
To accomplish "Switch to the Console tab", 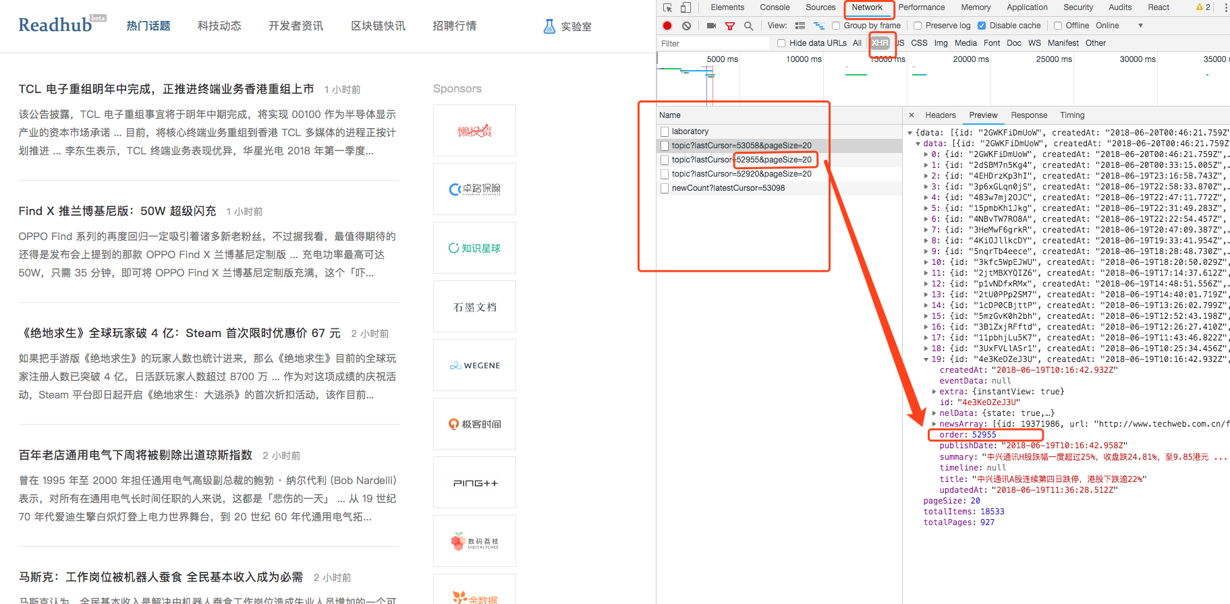I will coord(775,7).
